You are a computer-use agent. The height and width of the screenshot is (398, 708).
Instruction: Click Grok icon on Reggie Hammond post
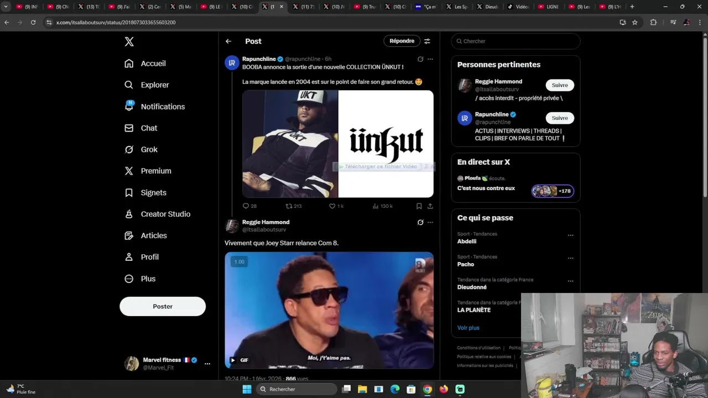(420, 222)
